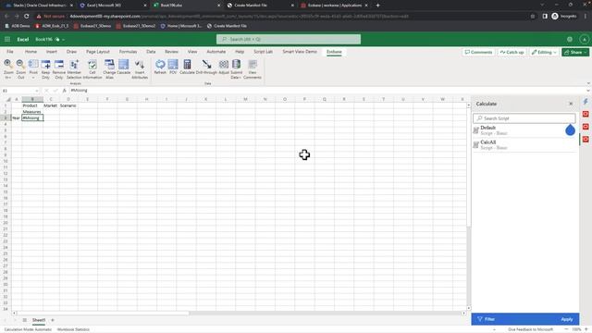Open the Pivot tool
This screenshot has height=333, width=592.
pos(33,68)
